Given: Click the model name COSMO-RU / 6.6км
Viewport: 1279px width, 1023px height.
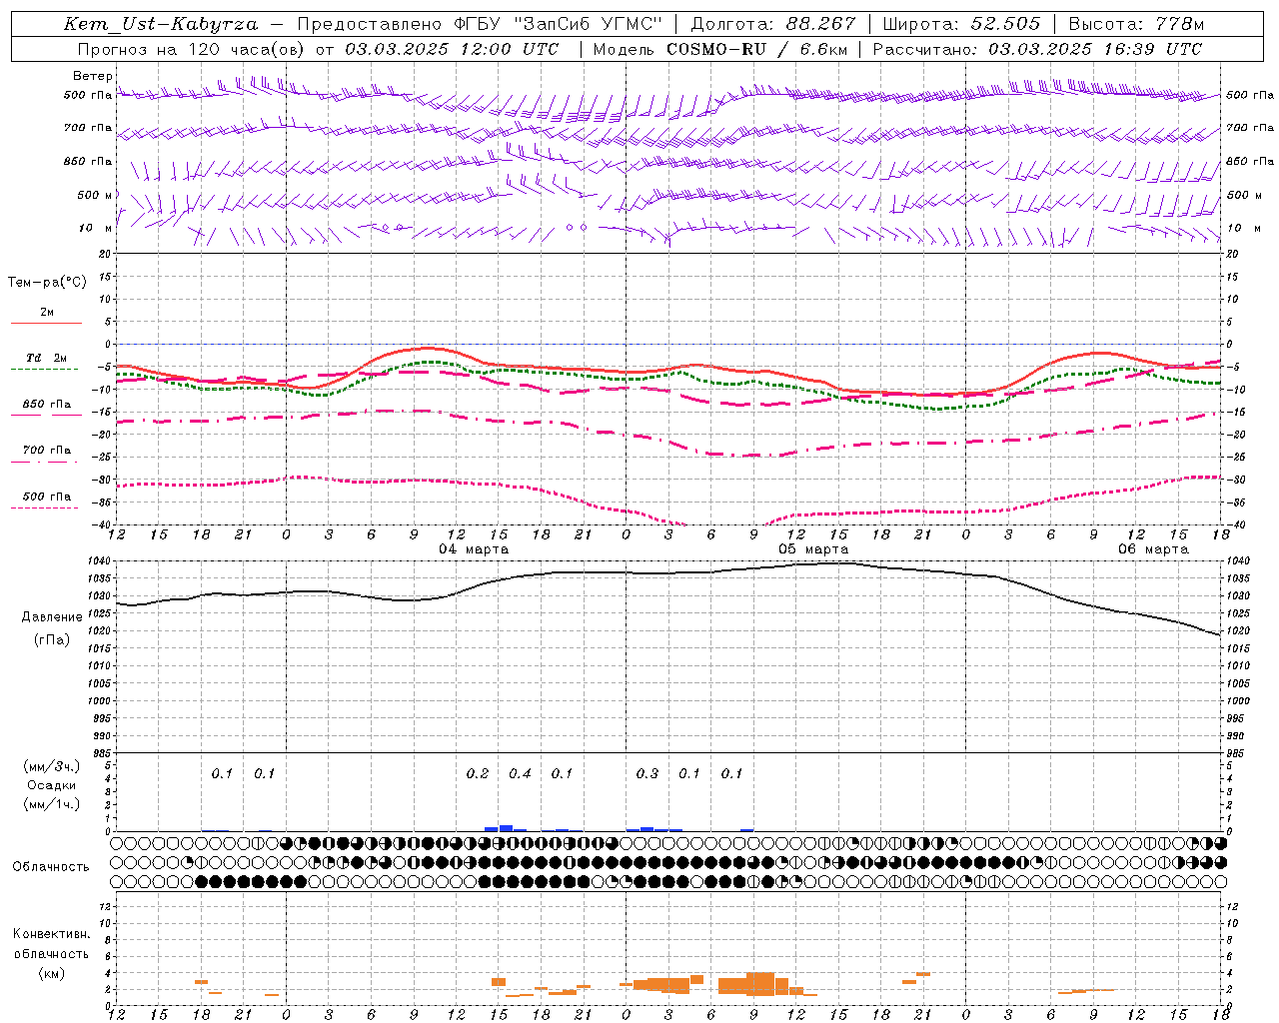Looking at the screenshot, I should pyautogui.click(x=756, y=49).
